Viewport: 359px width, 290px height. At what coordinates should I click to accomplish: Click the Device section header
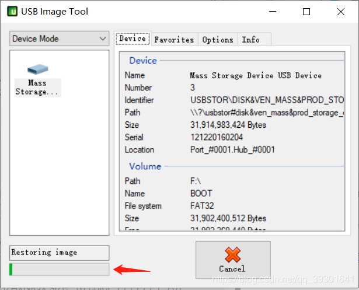tap(143, 61)
